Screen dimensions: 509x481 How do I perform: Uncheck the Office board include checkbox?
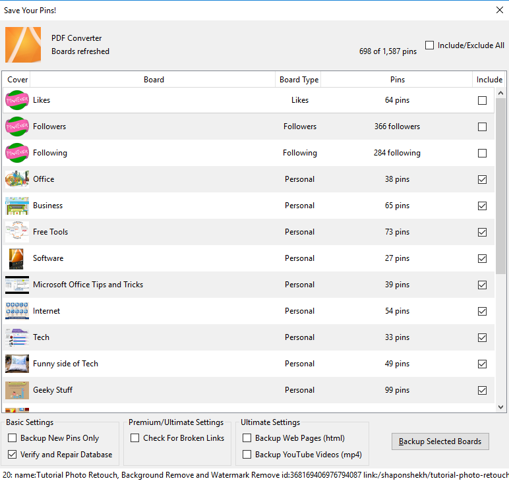[483, 179]
